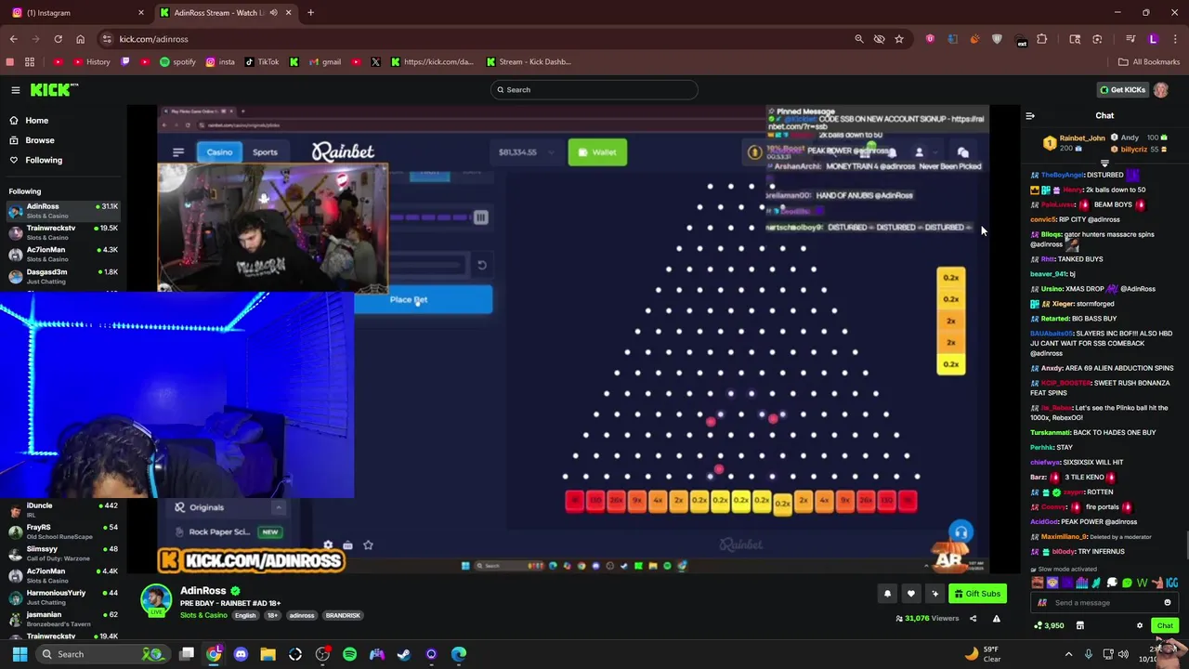Open the History bookmark
1189x669 pixels.
[91, 62]
